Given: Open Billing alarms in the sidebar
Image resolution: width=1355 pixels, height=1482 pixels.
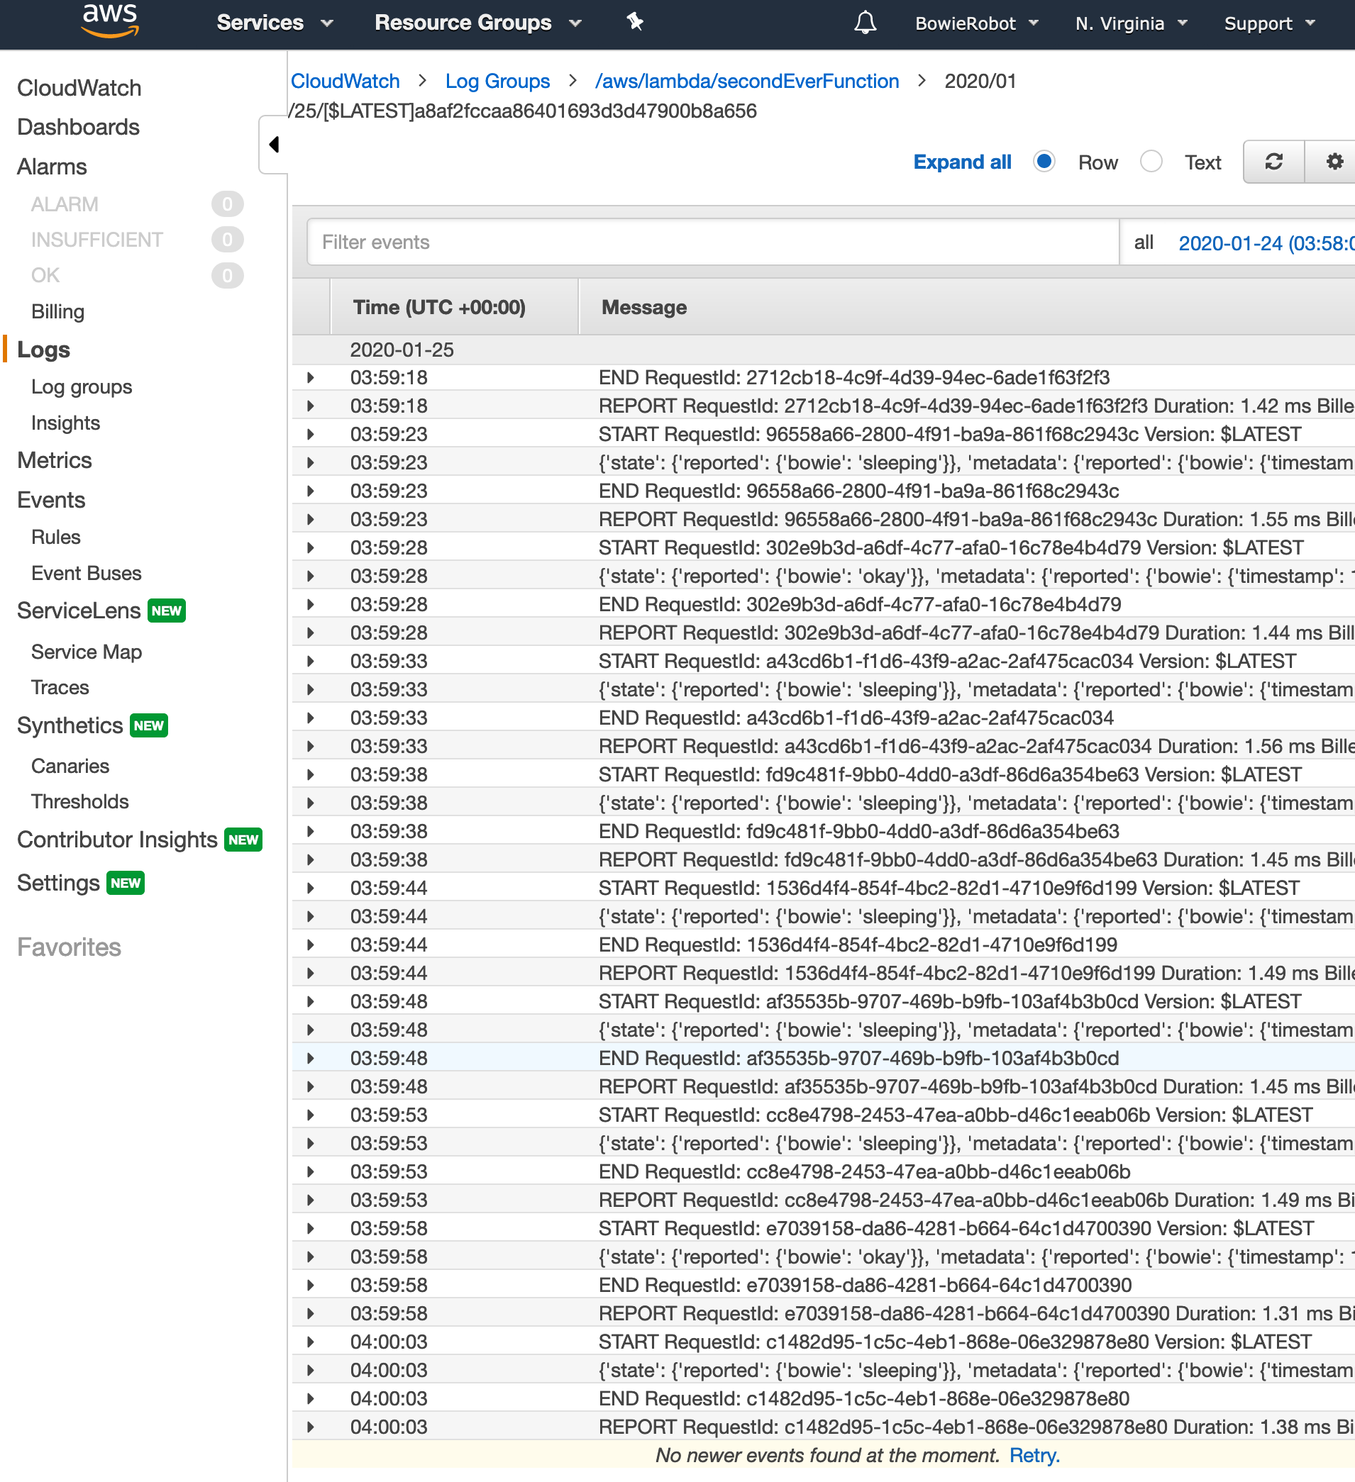Looking at the screenshot, I should point(57,312).
